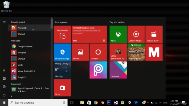
Task: Click the Cortana microphone icon
Action: 64,102
